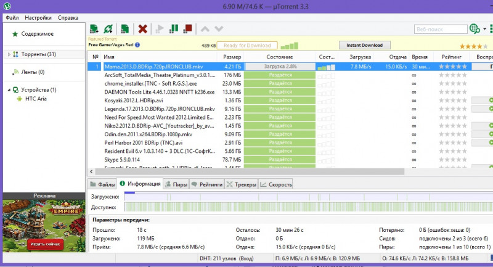Sort by the Рейтинг column header
This screenshot has width=493, height=267.
tap(452, 57)
